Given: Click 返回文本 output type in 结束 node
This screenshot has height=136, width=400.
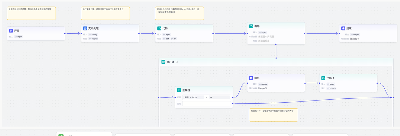Looking at the screenshot, I should point(354,39).
